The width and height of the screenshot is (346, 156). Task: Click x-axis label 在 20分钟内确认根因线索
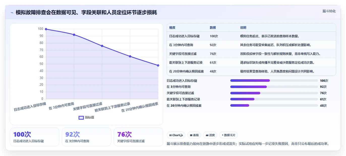(140, 107)
